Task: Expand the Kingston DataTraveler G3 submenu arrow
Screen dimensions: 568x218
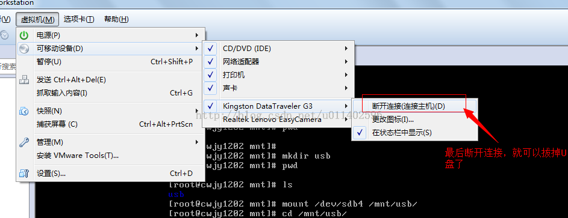Action: [x=346, y=106]
